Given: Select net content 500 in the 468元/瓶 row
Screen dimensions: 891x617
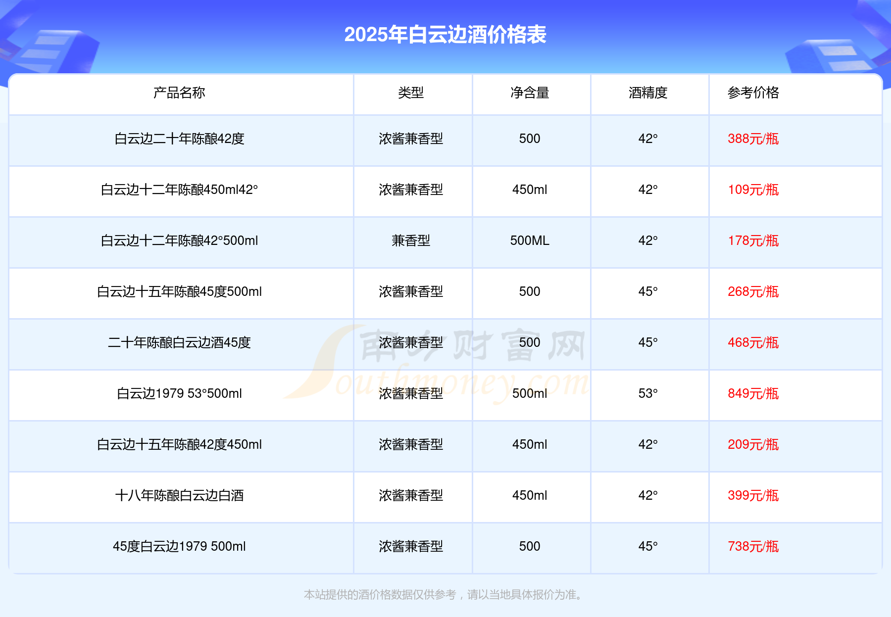Looking at the screenshot, I should pos(530,342).
